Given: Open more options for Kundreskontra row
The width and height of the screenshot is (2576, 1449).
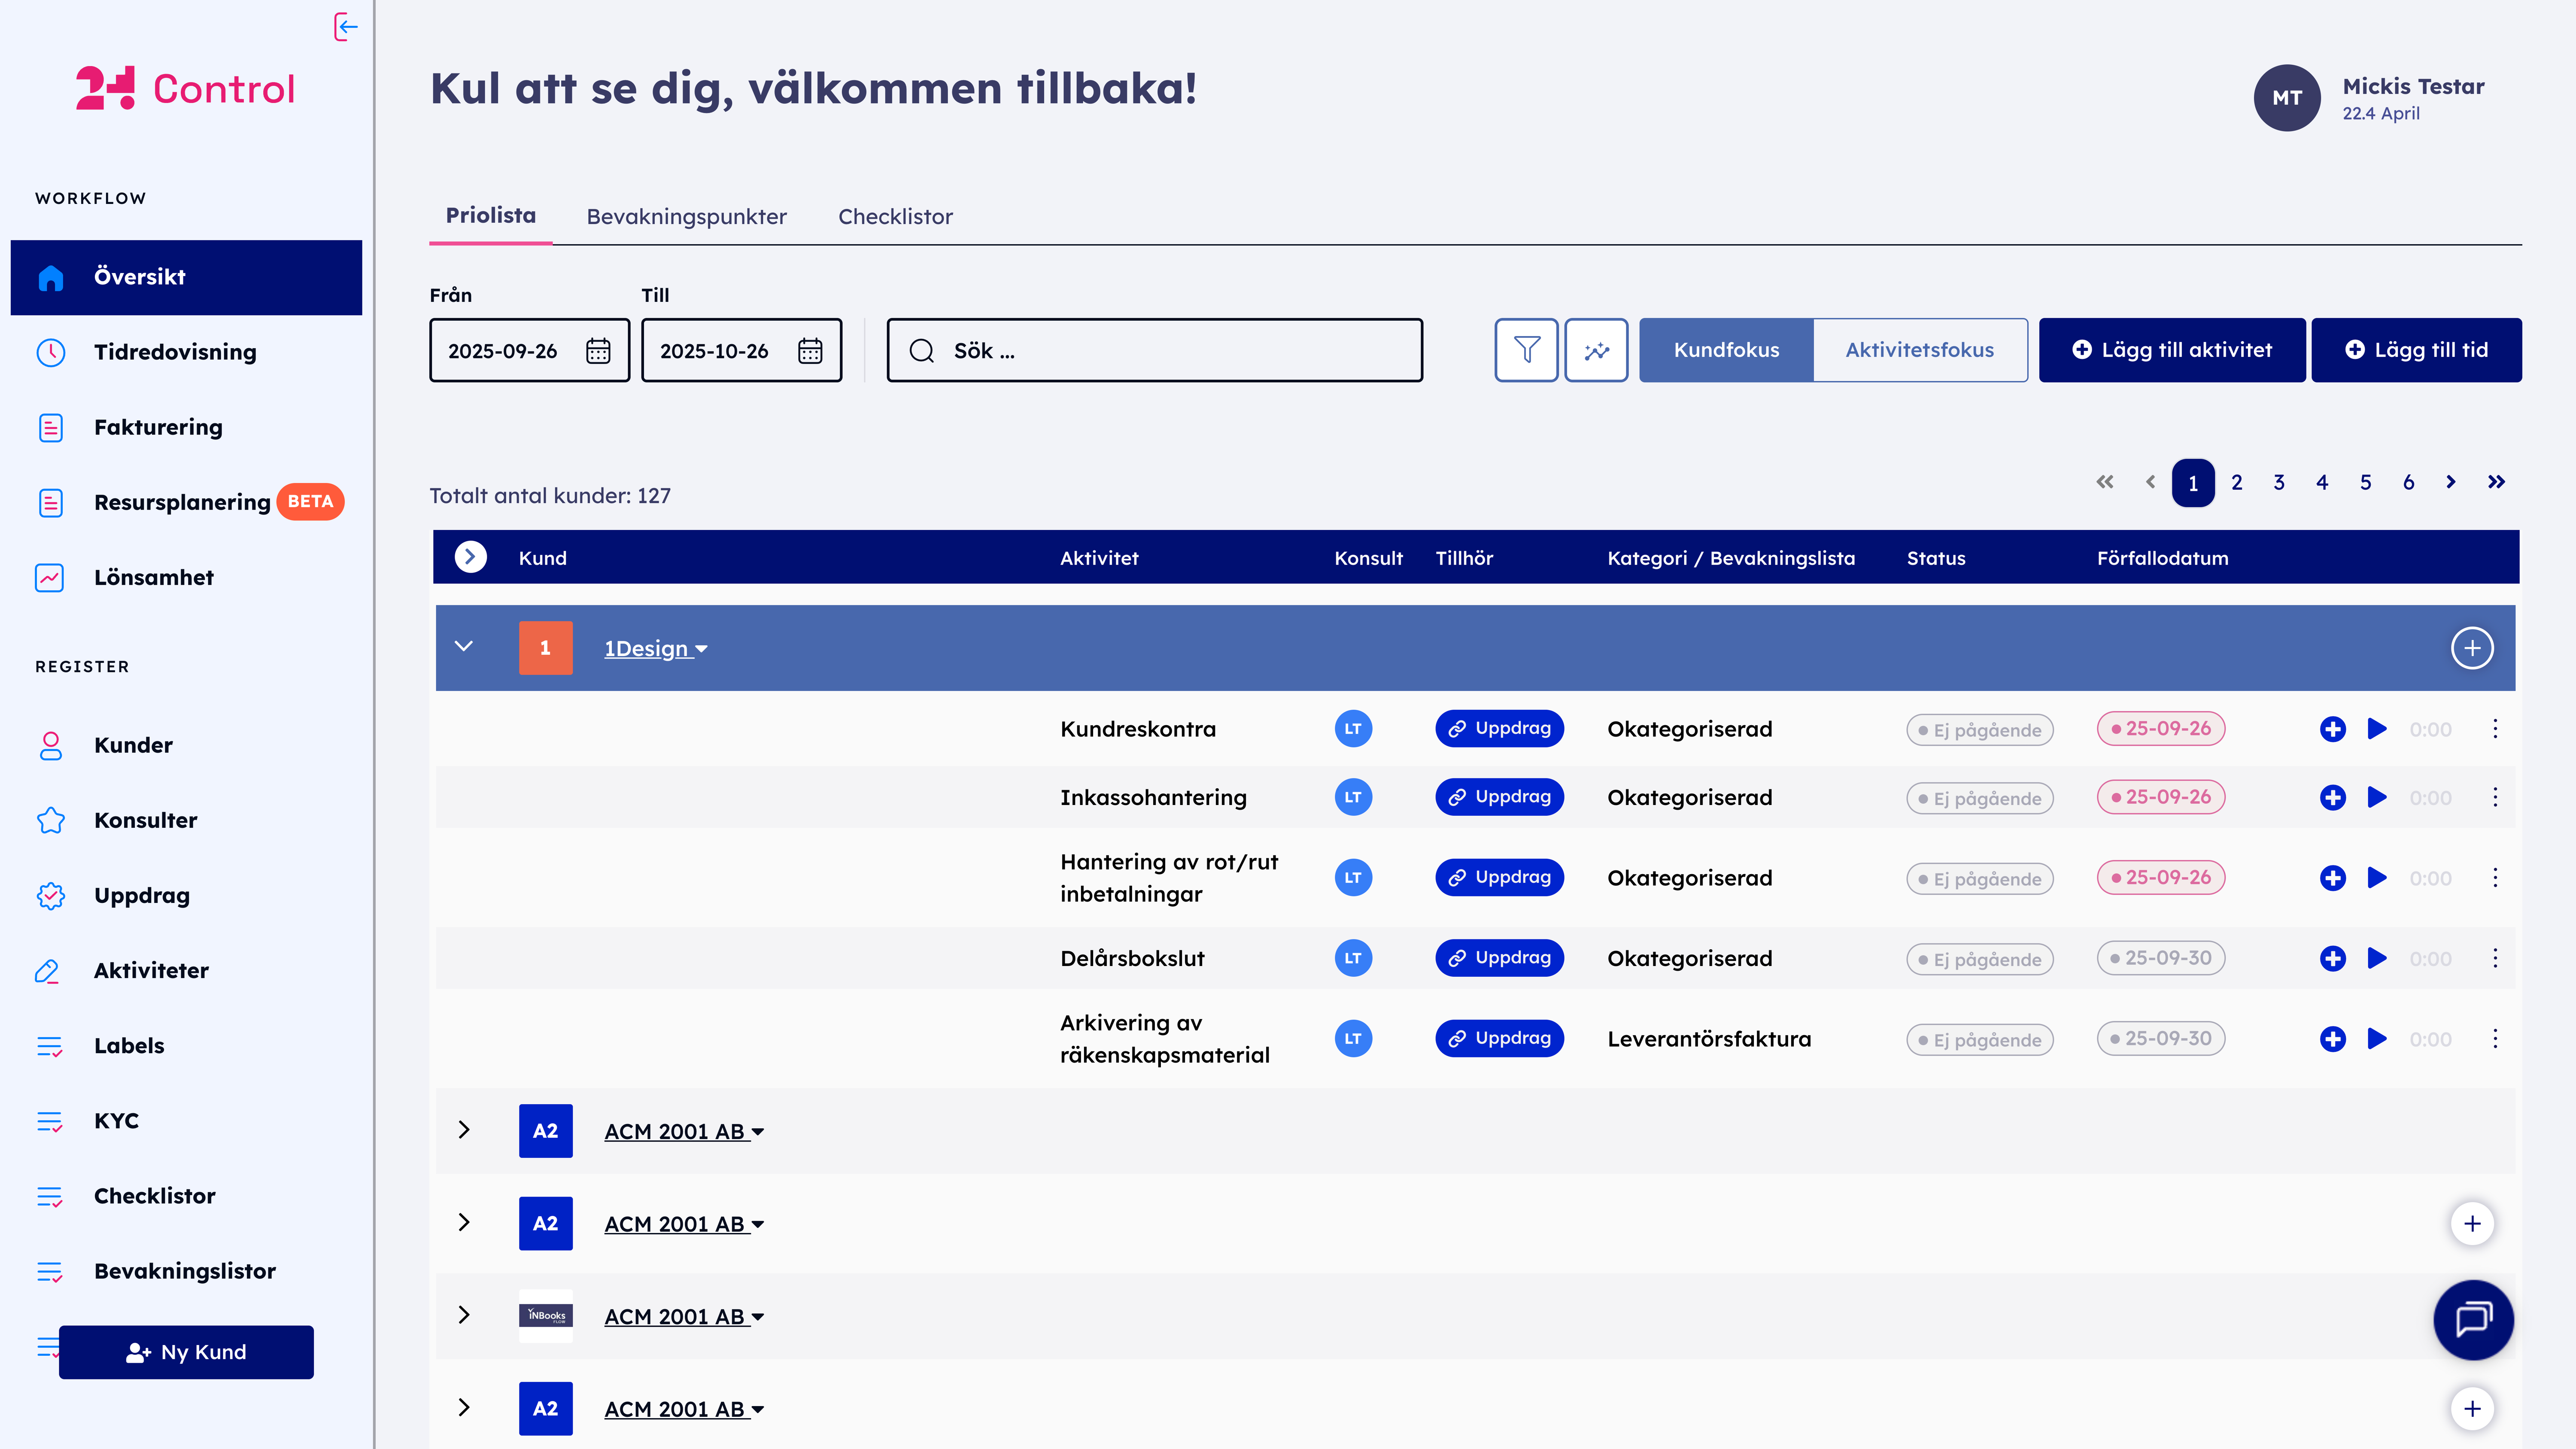Looking at the screenshot, I should (x=2495, y=729).
